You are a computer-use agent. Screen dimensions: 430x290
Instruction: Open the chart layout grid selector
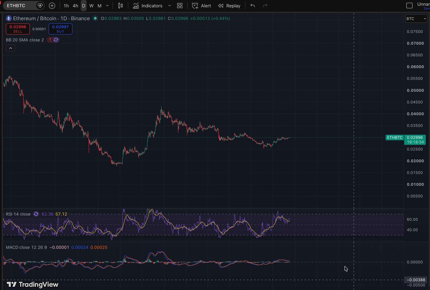[x=180, y=6]
